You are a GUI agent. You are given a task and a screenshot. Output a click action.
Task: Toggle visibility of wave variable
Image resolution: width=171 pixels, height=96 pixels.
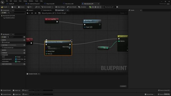click(25, 57)
